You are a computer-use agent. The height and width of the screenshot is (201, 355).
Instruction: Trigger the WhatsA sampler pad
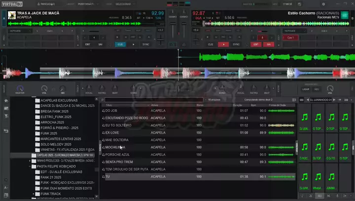point(318,178)
